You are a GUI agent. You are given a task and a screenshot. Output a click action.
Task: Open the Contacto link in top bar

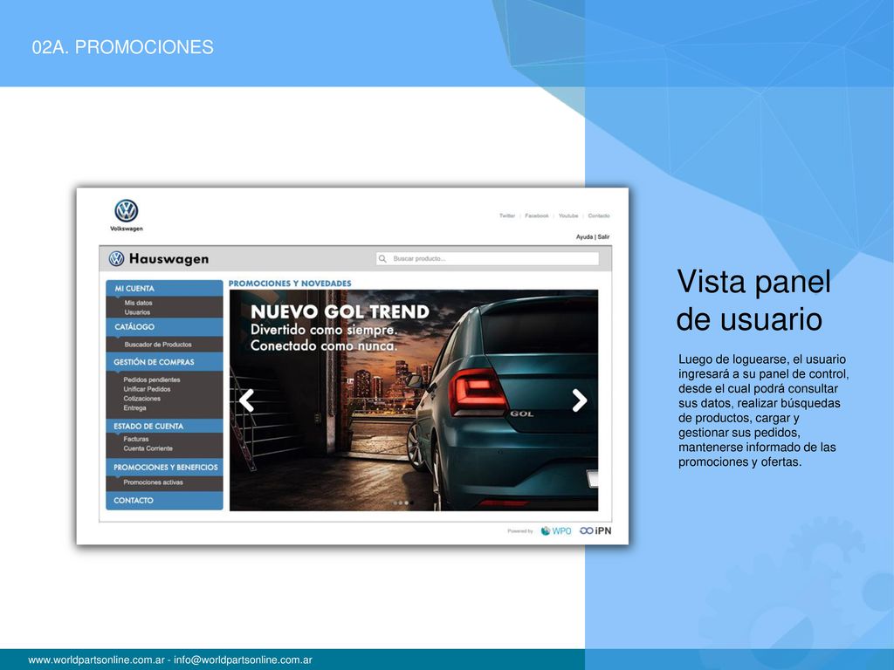(599, 216)
